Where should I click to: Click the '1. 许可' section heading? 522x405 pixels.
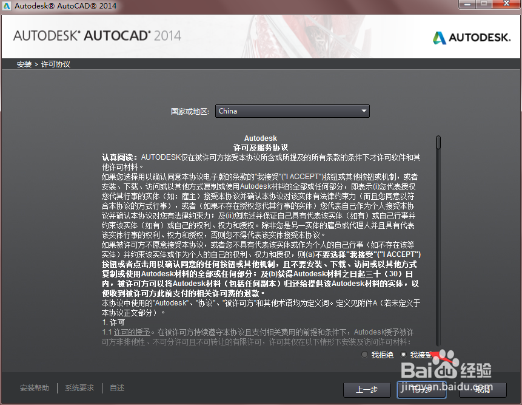[x=113, y=322]
